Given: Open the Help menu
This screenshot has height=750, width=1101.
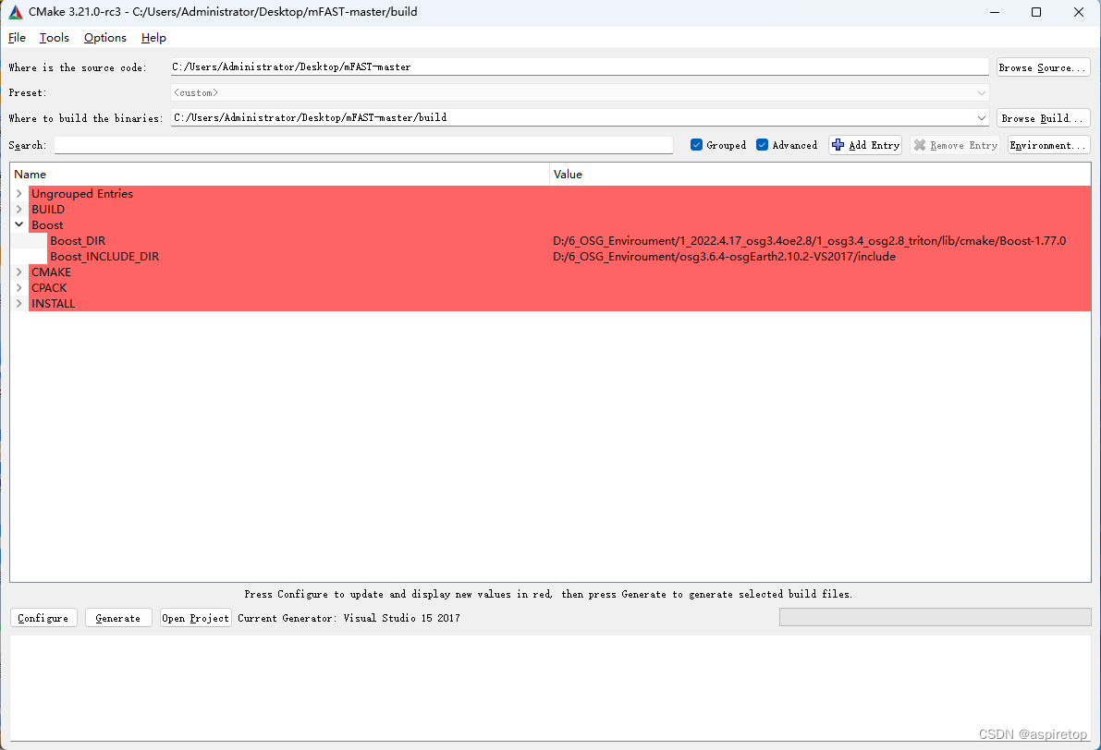Looking at the screenshot, I should [153, 38].
